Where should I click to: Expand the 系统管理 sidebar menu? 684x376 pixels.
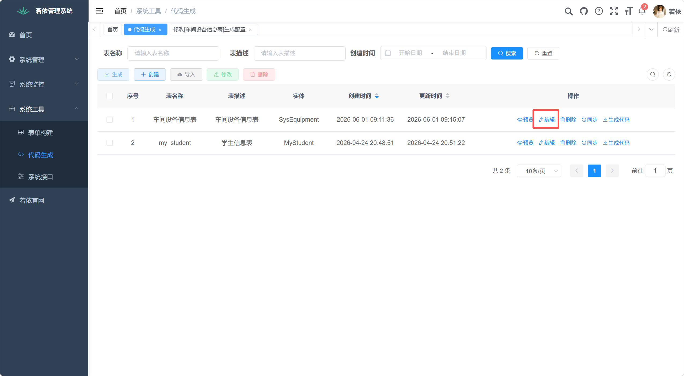[44, 59]
